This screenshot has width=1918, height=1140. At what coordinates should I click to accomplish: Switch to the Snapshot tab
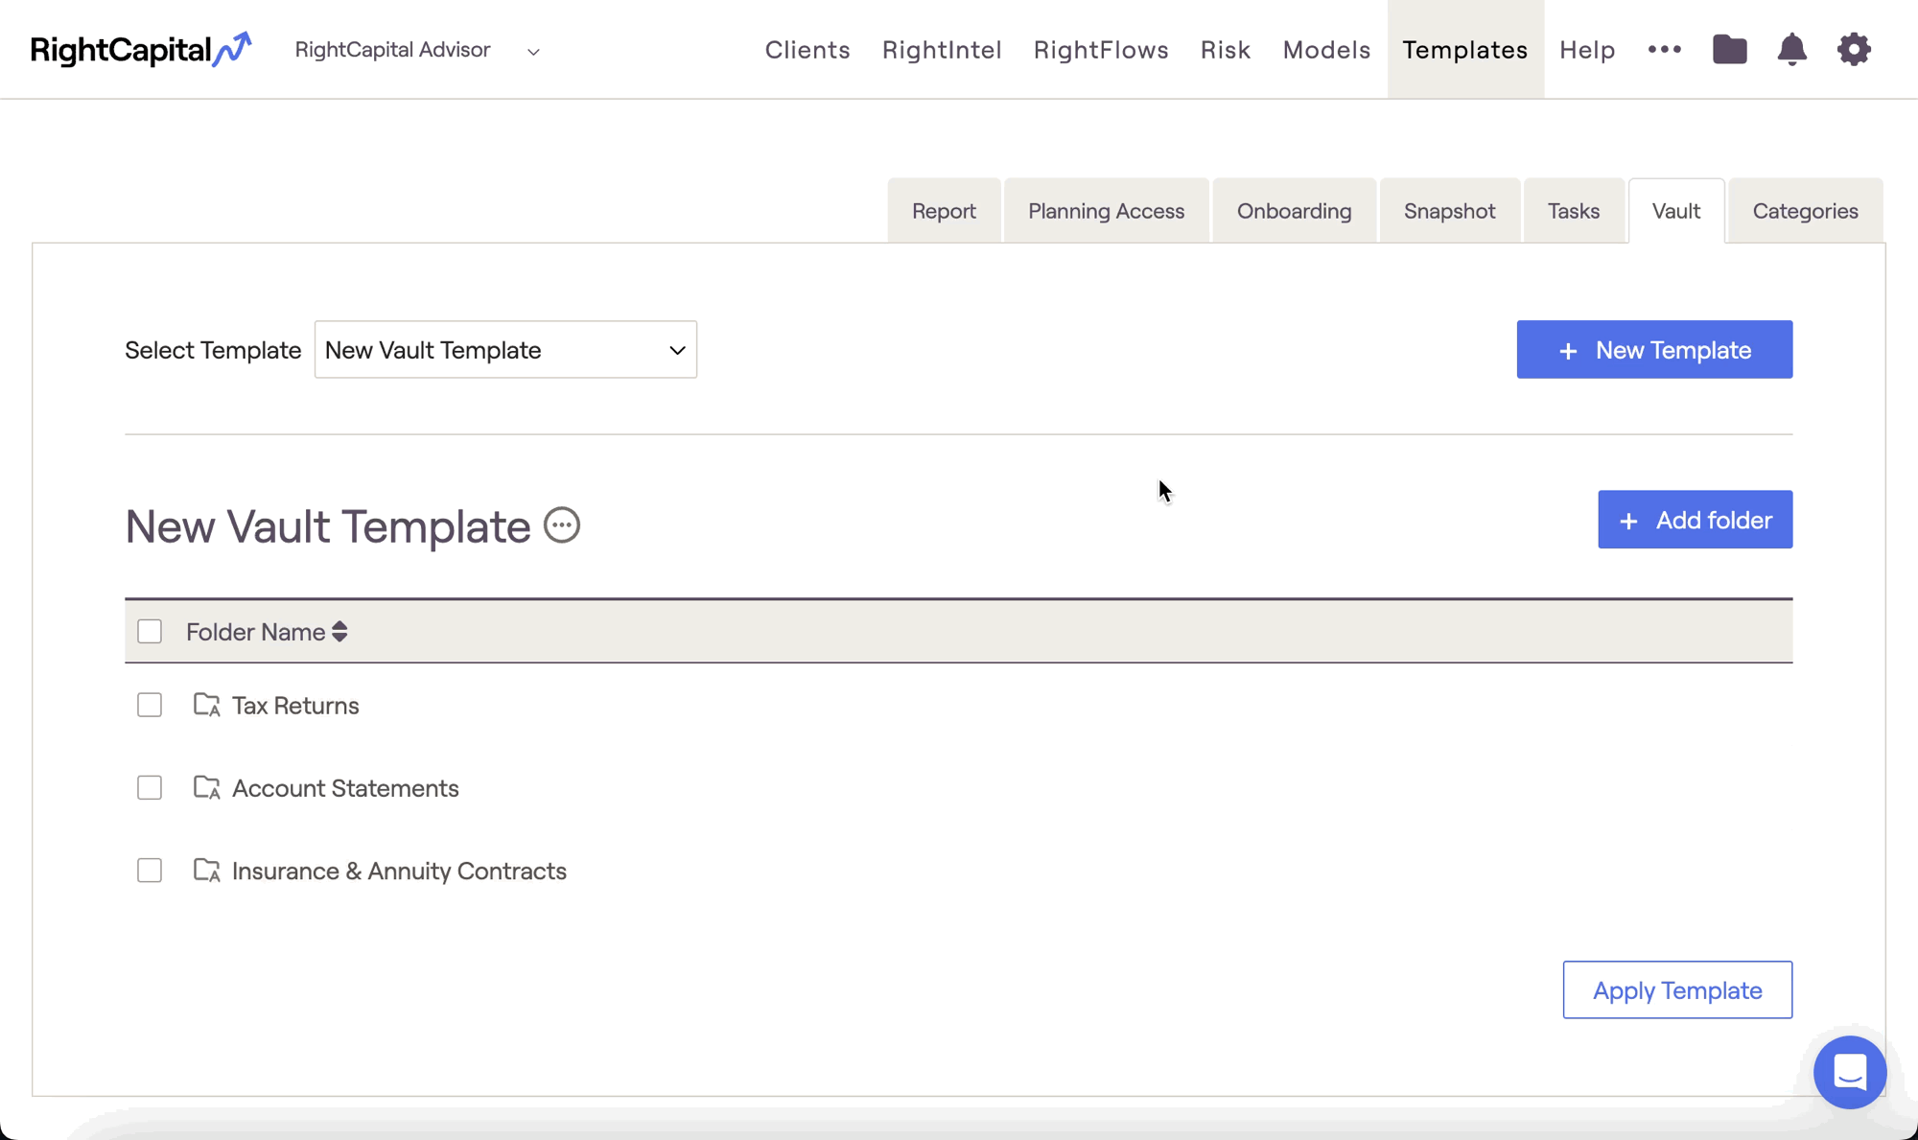(x=1449, y=211)
